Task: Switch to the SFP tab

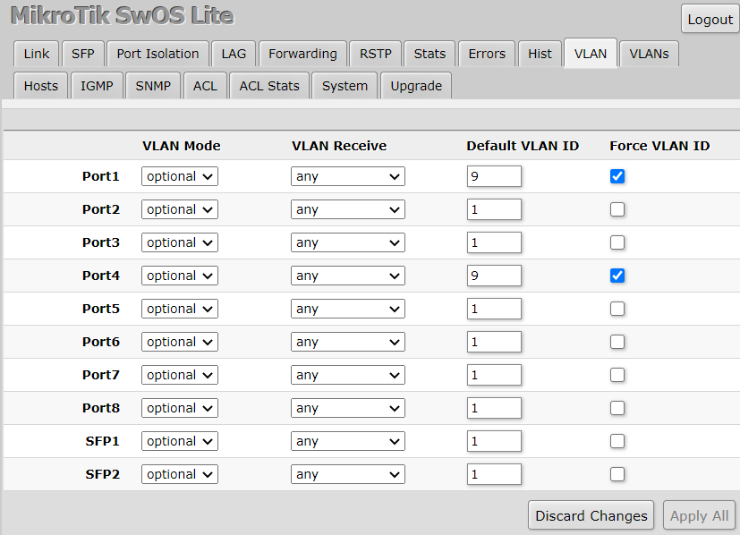Action: (82, 53)
